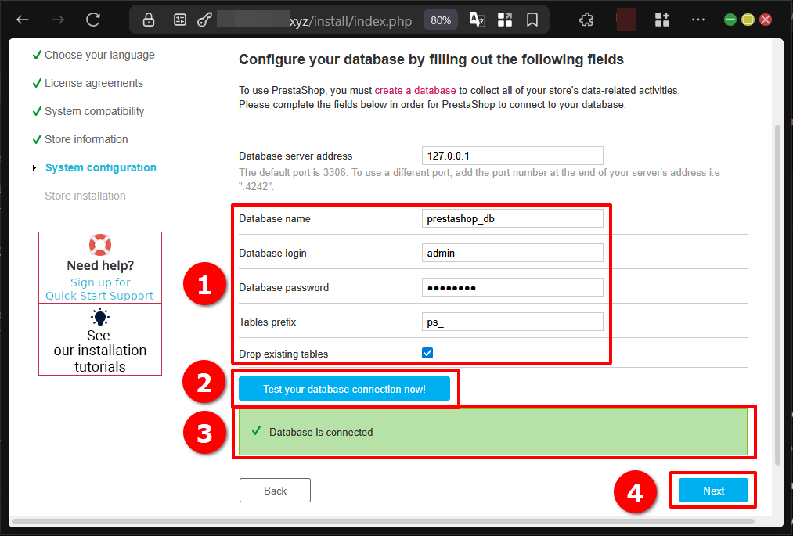Select the Store installation step
Viewport: 793px width, 536px height.
84,195
